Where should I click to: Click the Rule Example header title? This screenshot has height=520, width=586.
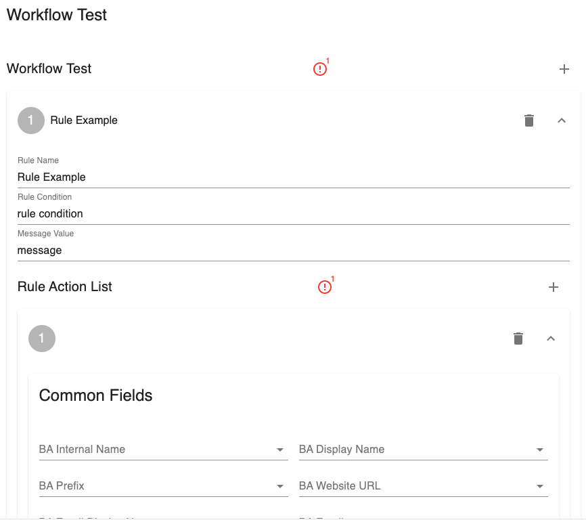point(84,121)
